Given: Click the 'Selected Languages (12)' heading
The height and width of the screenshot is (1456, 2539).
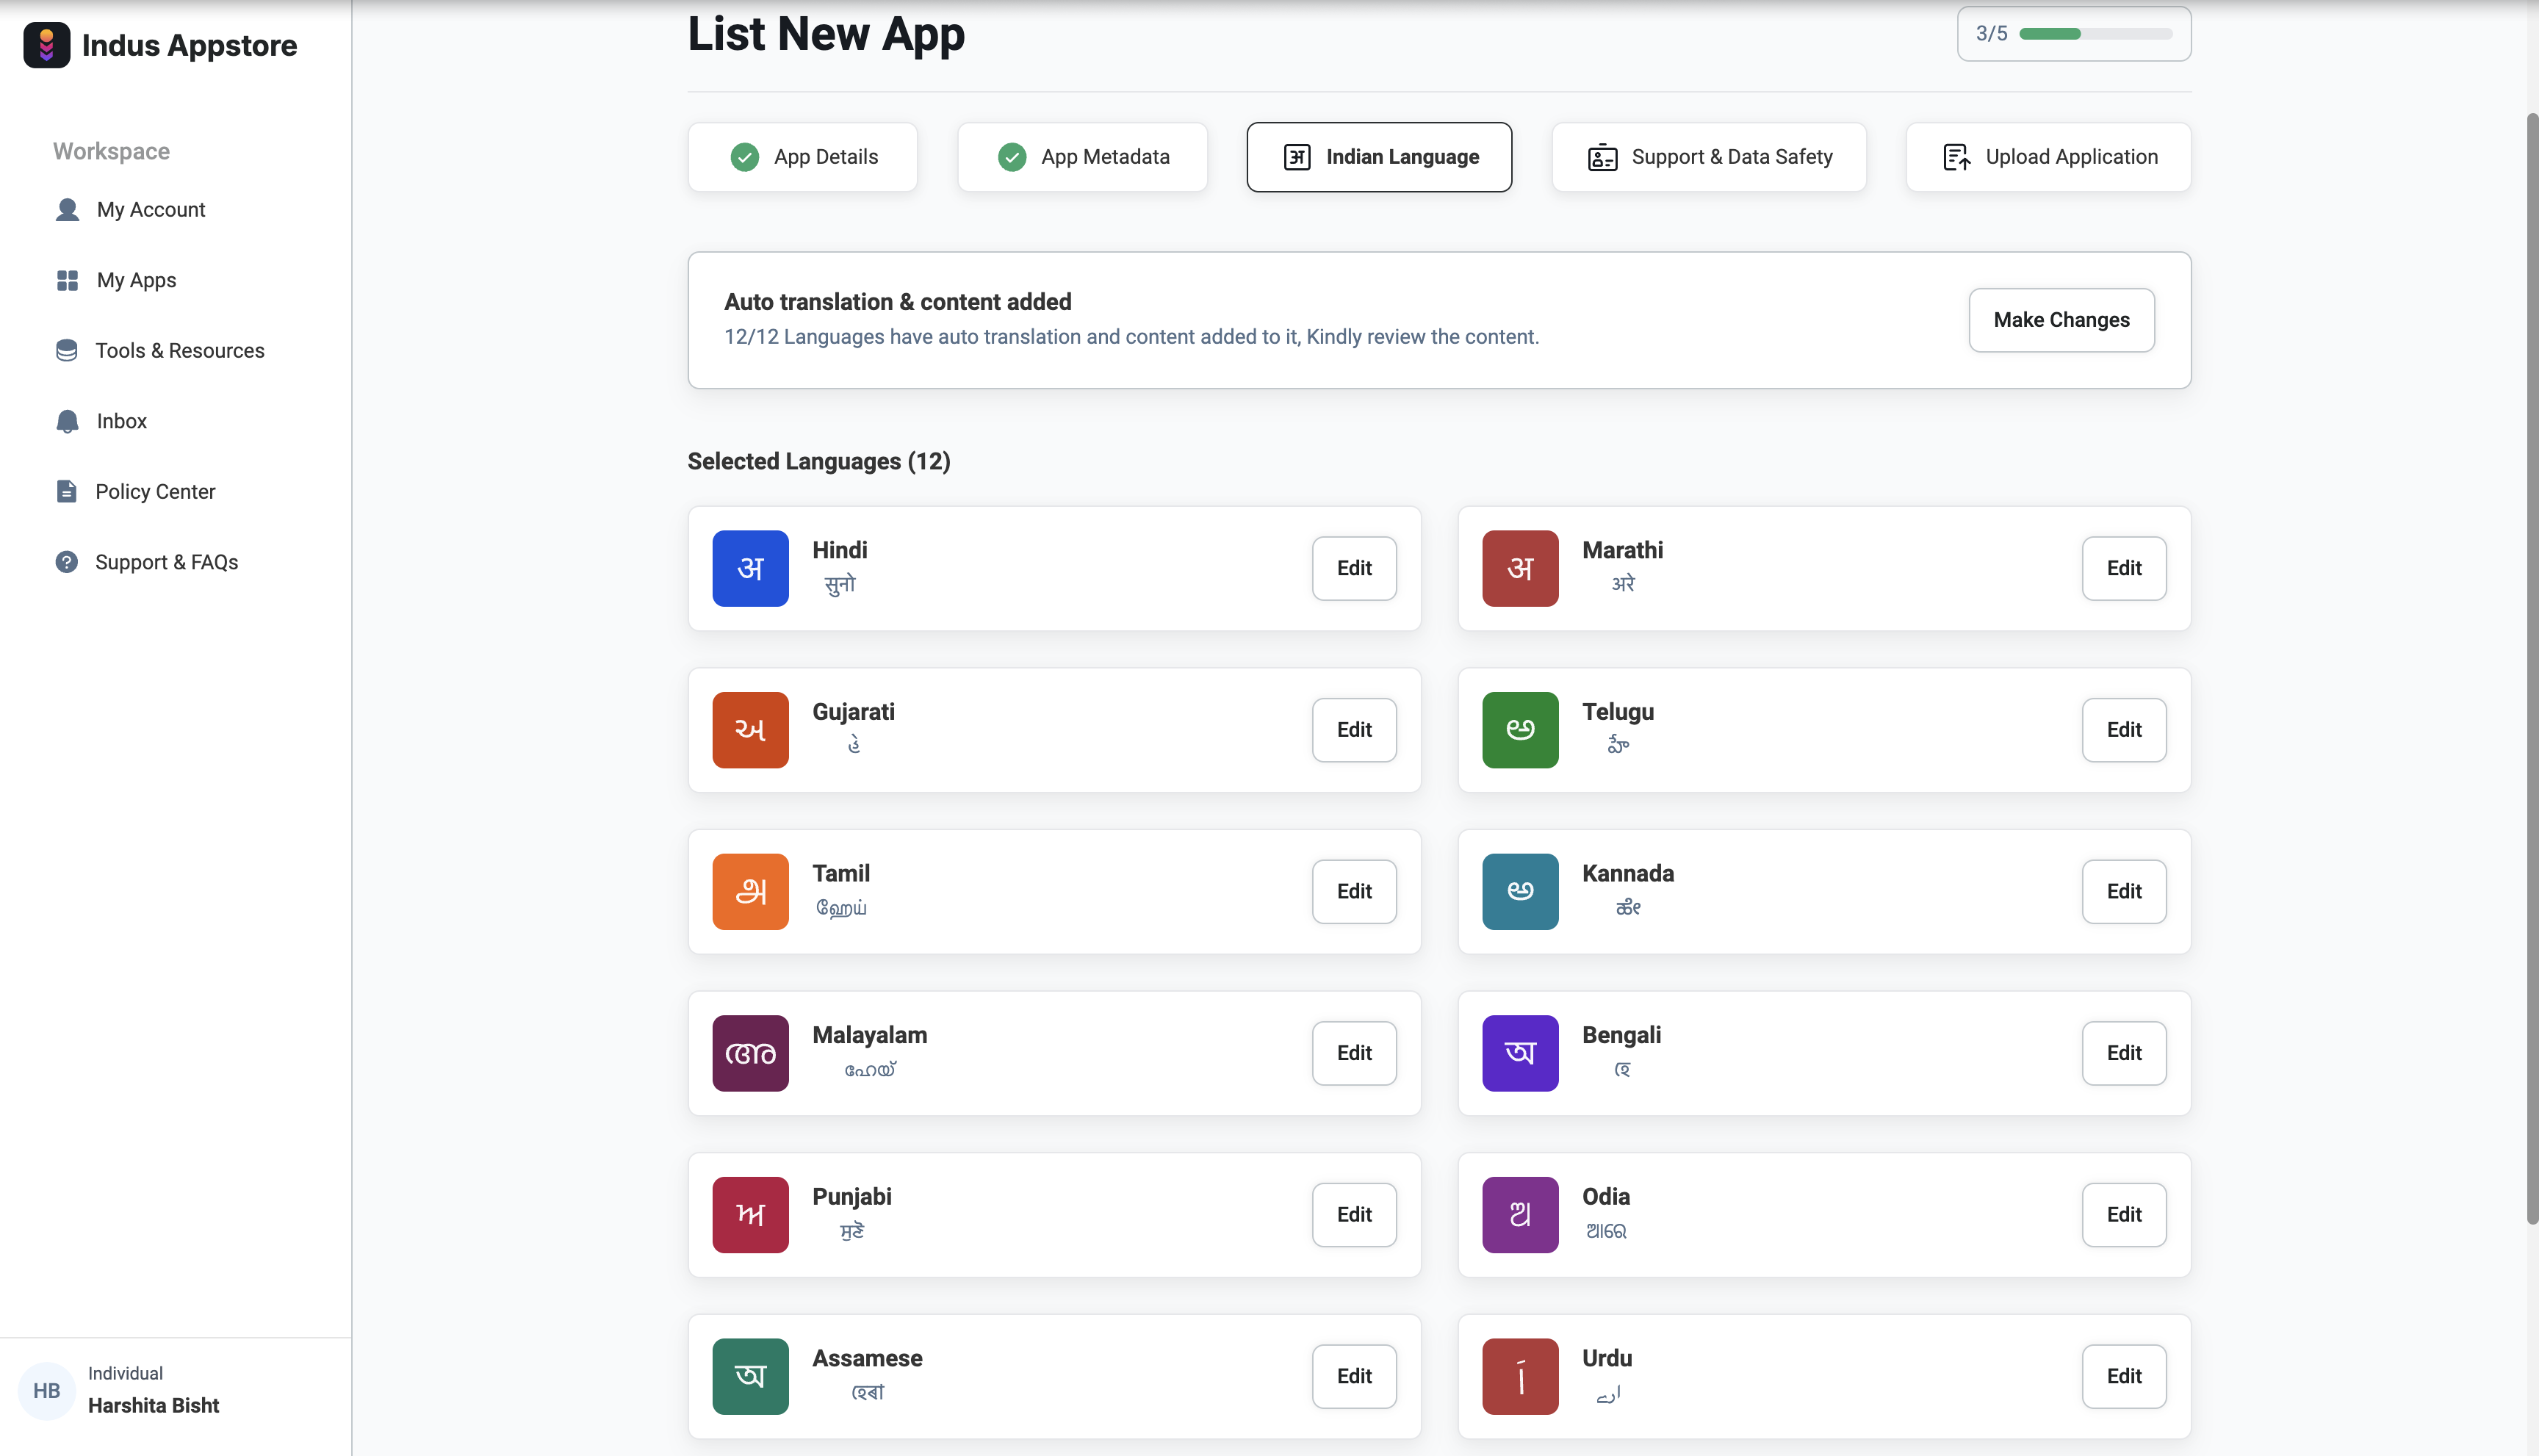Looking at the screenshot, I should tap(818, 462).
